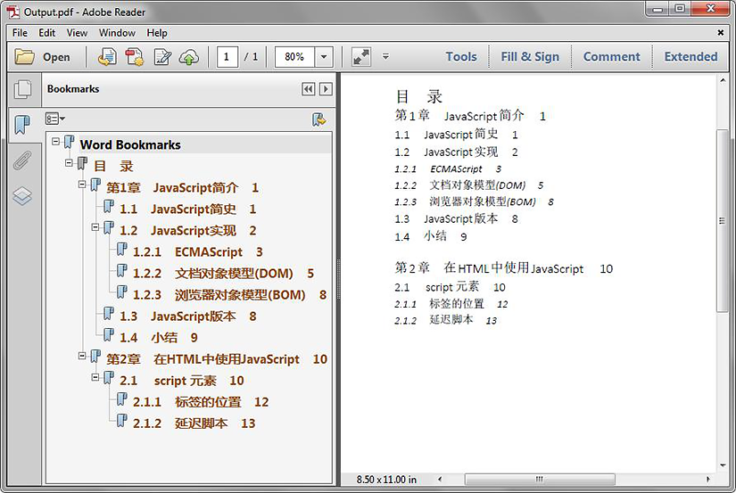Open the Layers panel icon
Screen dimensions: 736x493
(22, 195)
